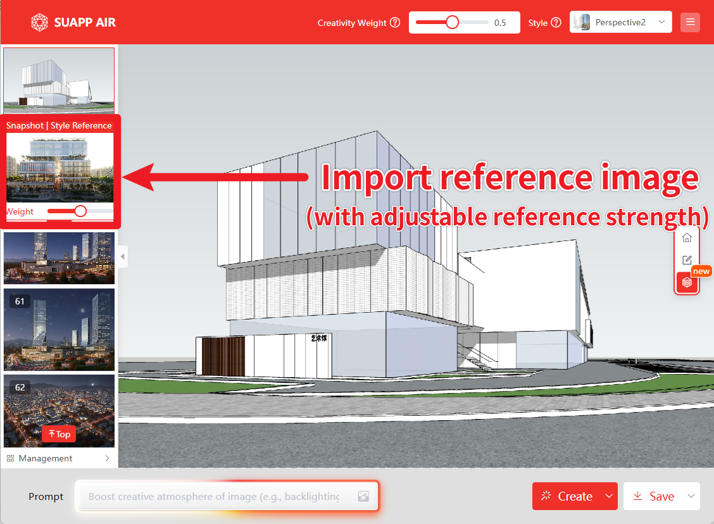Expand the Save button dropdown arrow

click(691, 496)
